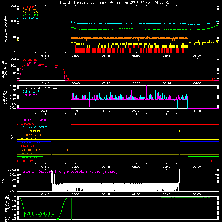Click the ATTENUATOR_STATE flag label
The width and height of the screenshot is (222, 222).
point(34,120)
